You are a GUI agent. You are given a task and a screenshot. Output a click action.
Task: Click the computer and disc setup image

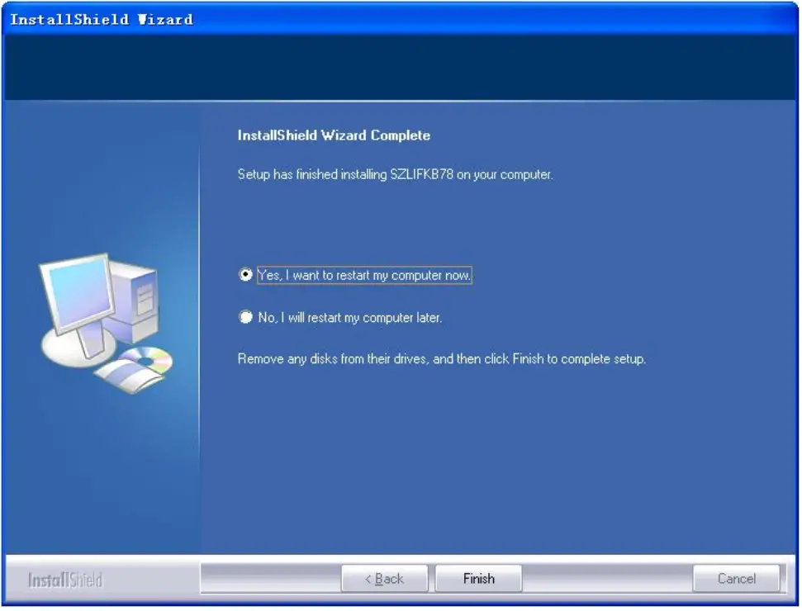pos(106,323)
